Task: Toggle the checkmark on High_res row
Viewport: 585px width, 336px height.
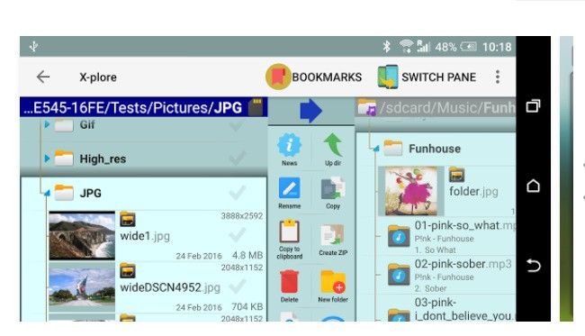Action: coord(237,159)
